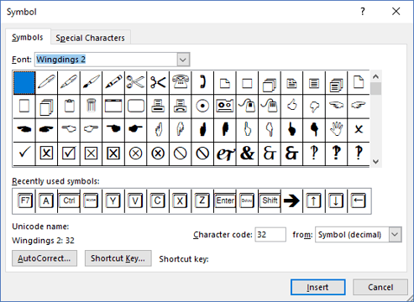Click the help question mark button
This screenshot has width=414, height=302.
pos(363,12)
